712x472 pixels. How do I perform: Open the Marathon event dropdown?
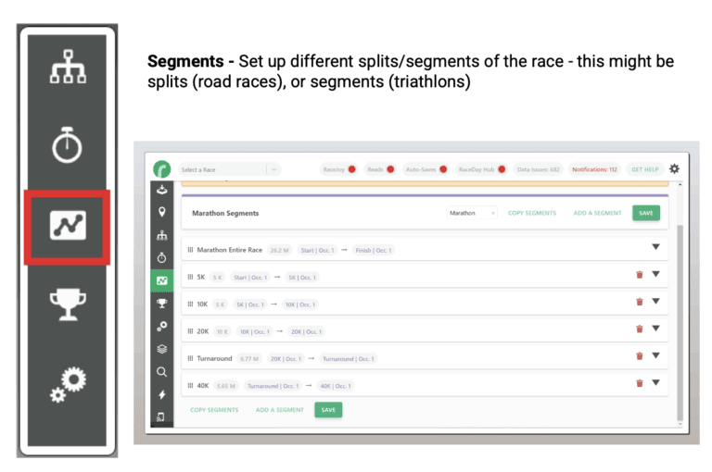[x=472, y=213]
